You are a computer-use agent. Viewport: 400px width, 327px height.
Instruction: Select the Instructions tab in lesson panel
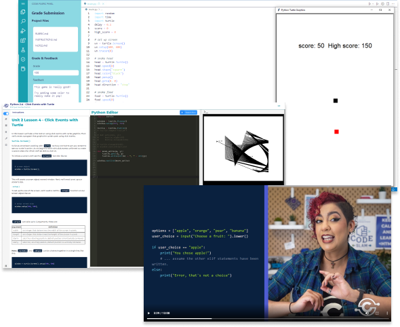18,113
